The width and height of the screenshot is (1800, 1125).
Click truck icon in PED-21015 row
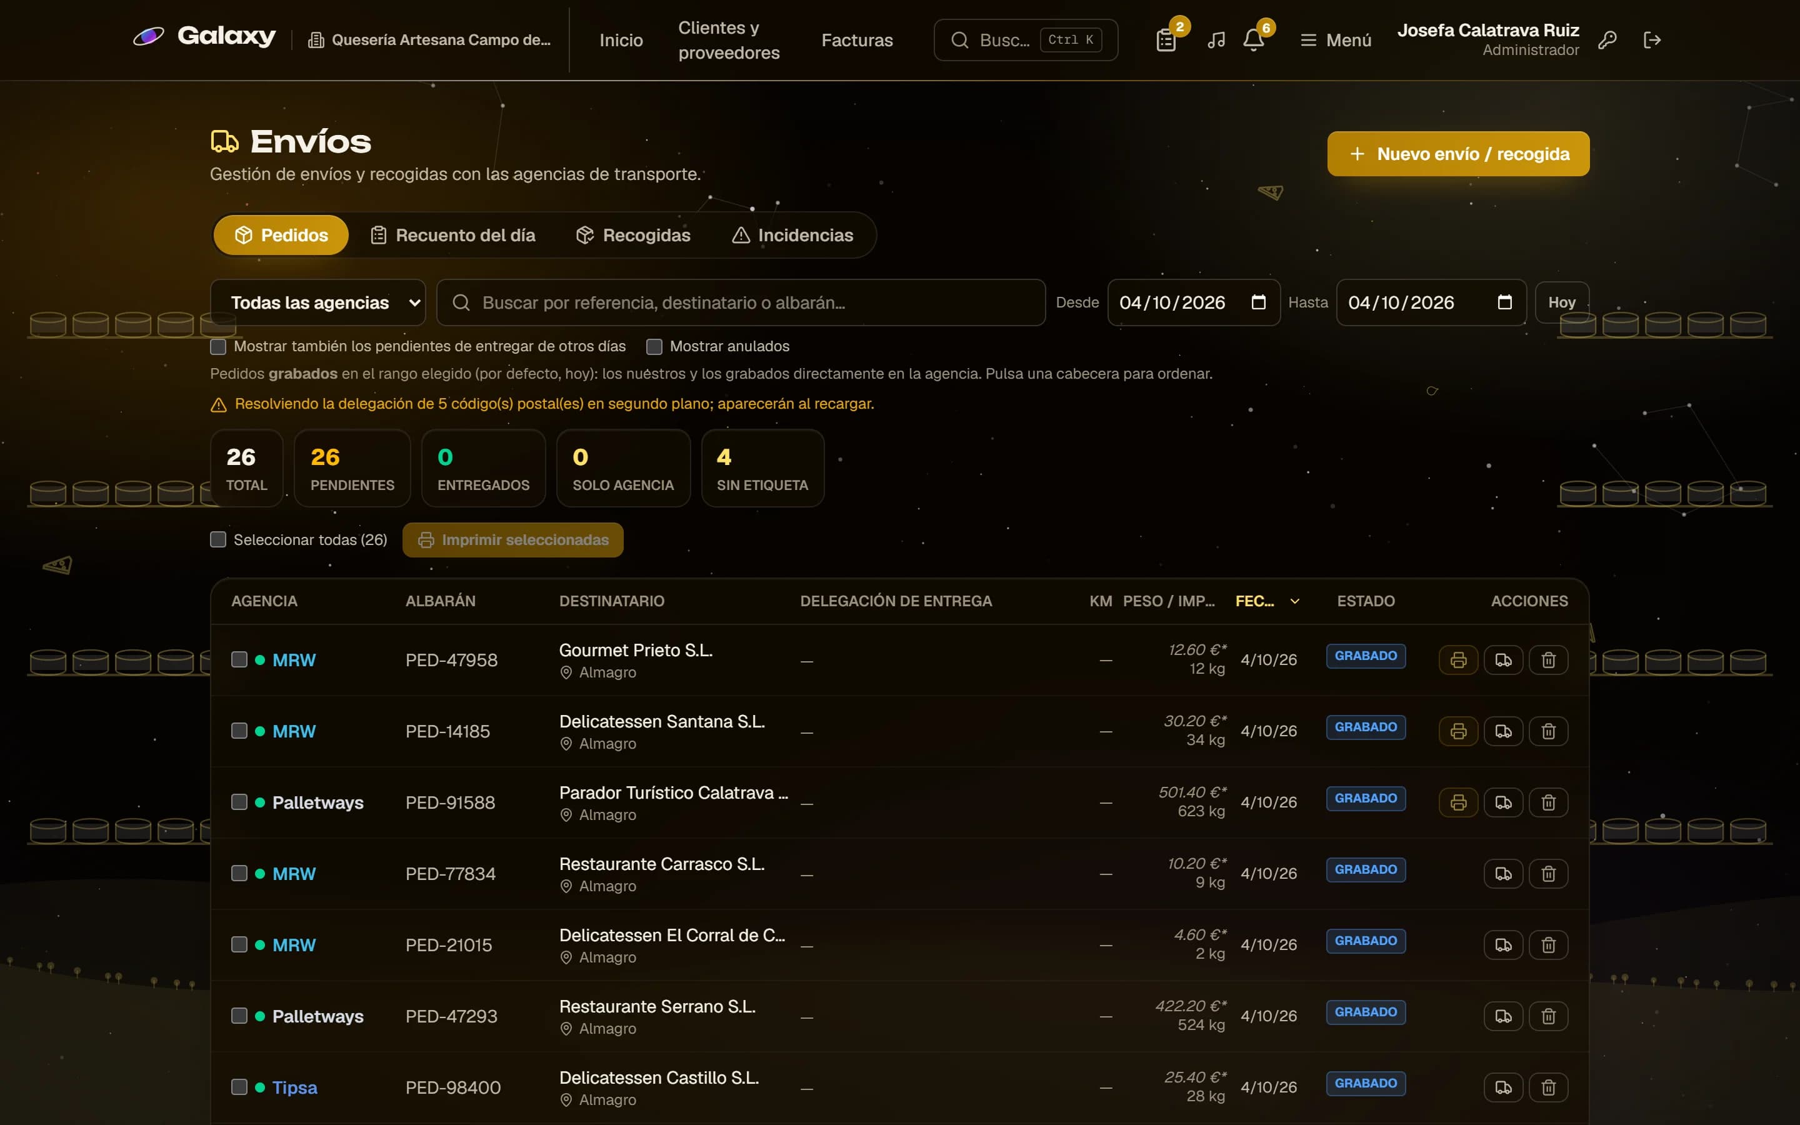click(x=1503, y=945)
